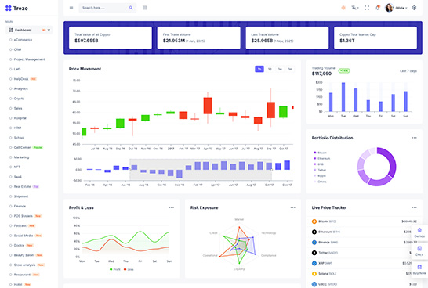The image size is (428, 288).
Task: Open Portfolio Distribution three-dot menu
Action: (x=414, y=138)
